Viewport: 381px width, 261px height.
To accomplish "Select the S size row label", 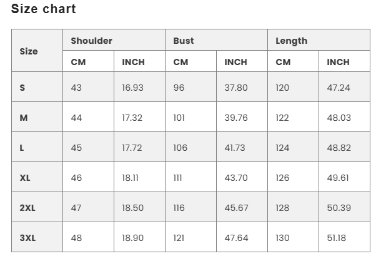I will pos(37,87).
